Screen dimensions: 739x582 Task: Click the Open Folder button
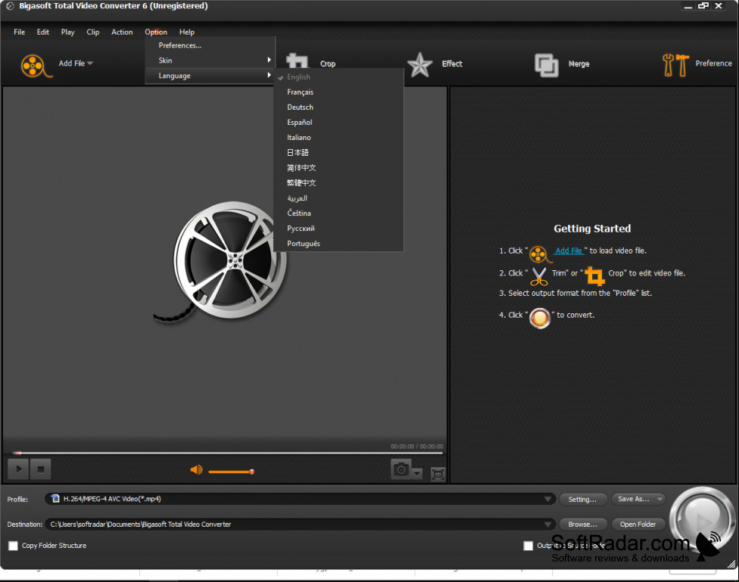[x=638, y=524]
